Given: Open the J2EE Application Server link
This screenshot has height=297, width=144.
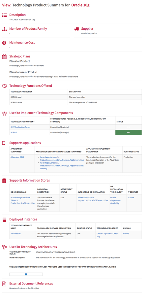Looking at the screenshot, I should tap(20, 127).
